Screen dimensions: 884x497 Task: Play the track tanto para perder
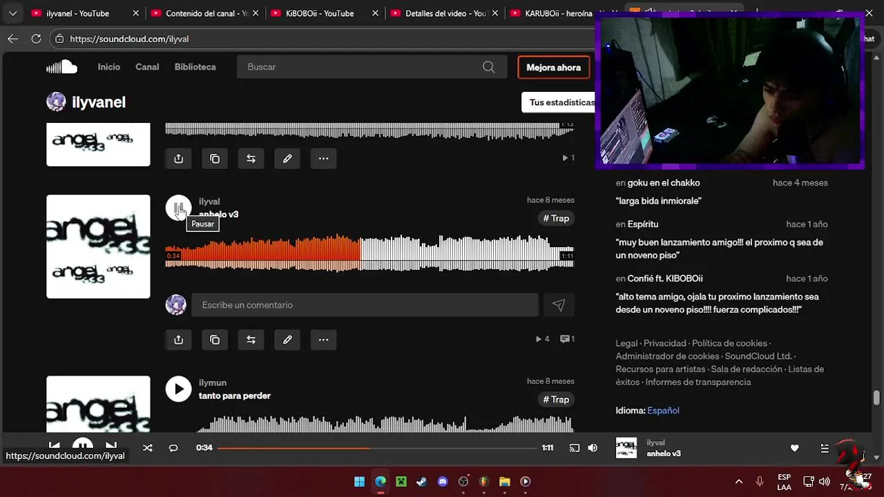[178, 389]
